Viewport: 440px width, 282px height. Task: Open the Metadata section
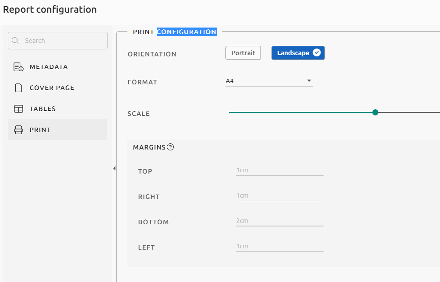click(x=57, y=67)
